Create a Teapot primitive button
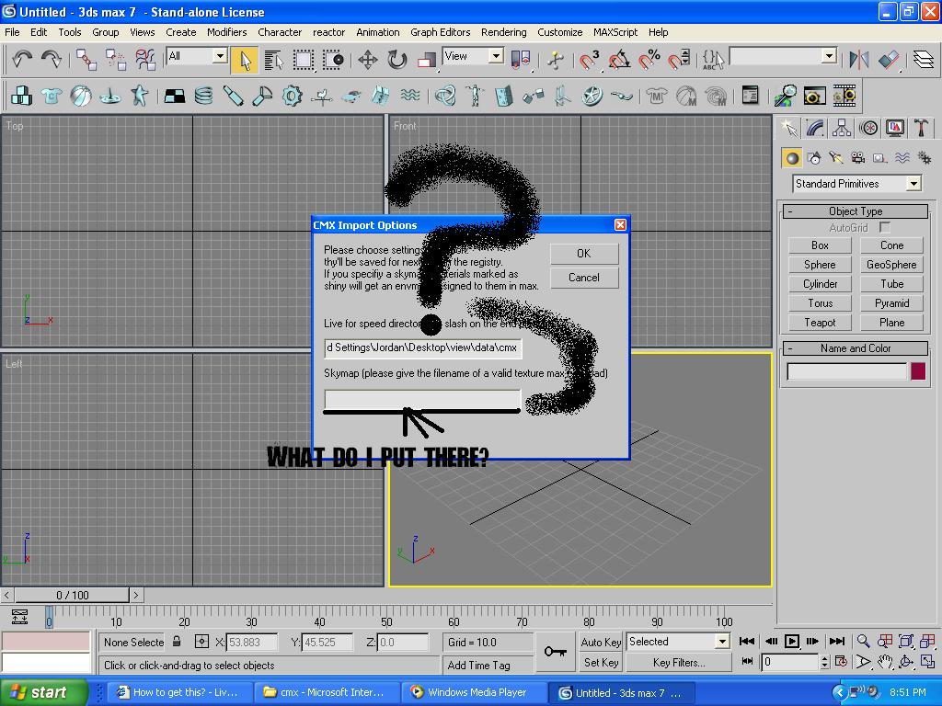The width and height of the screenshot is (942, 706). coord(820,323)
